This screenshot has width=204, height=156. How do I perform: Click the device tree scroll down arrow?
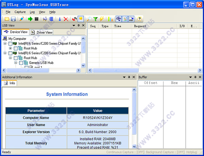[83, 65]
